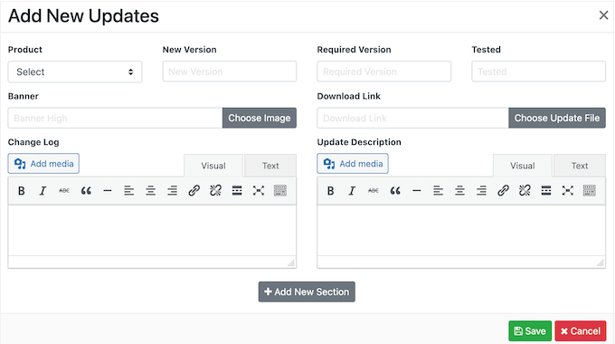Click inside the Update Description text area
The image size is (615, 344).
(x=461, y=231)
